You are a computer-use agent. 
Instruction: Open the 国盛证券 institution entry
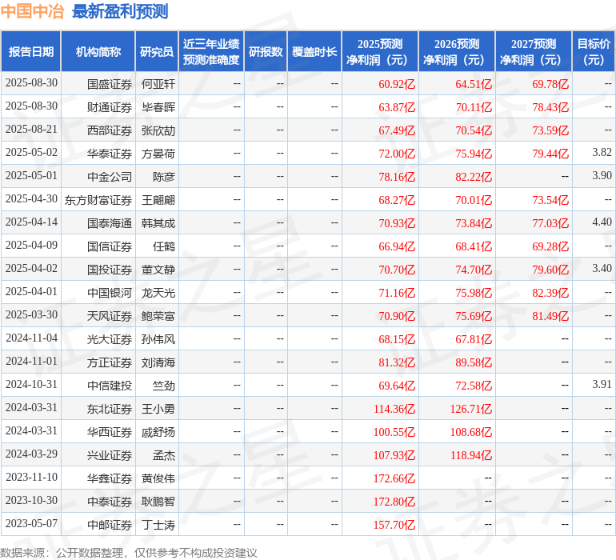click(x=109, y=84)
